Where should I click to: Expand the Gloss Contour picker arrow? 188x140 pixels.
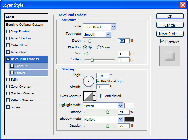[x=94, y=96]
